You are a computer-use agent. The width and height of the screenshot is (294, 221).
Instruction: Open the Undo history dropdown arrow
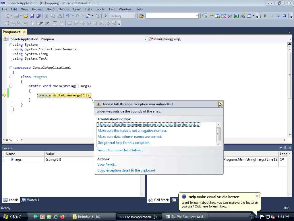(x=73, y=16)
